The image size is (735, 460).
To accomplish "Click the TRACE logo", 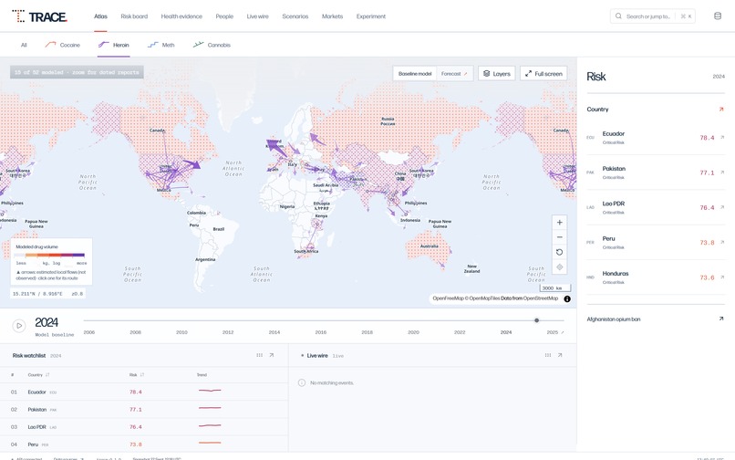I will 39,16.
